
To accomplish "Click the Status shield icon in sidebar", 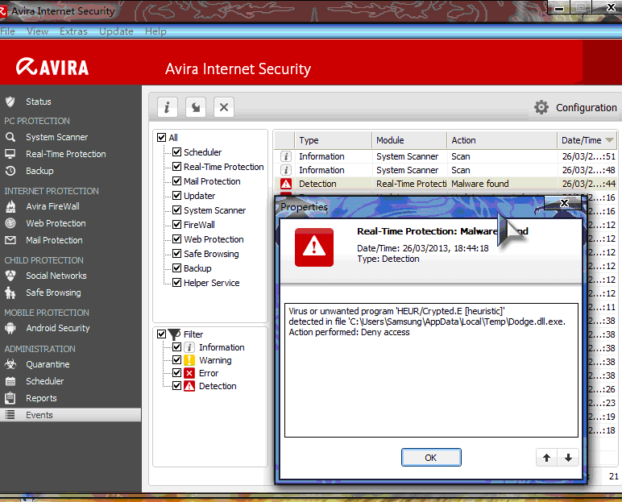I will click(x=10, y=102).
